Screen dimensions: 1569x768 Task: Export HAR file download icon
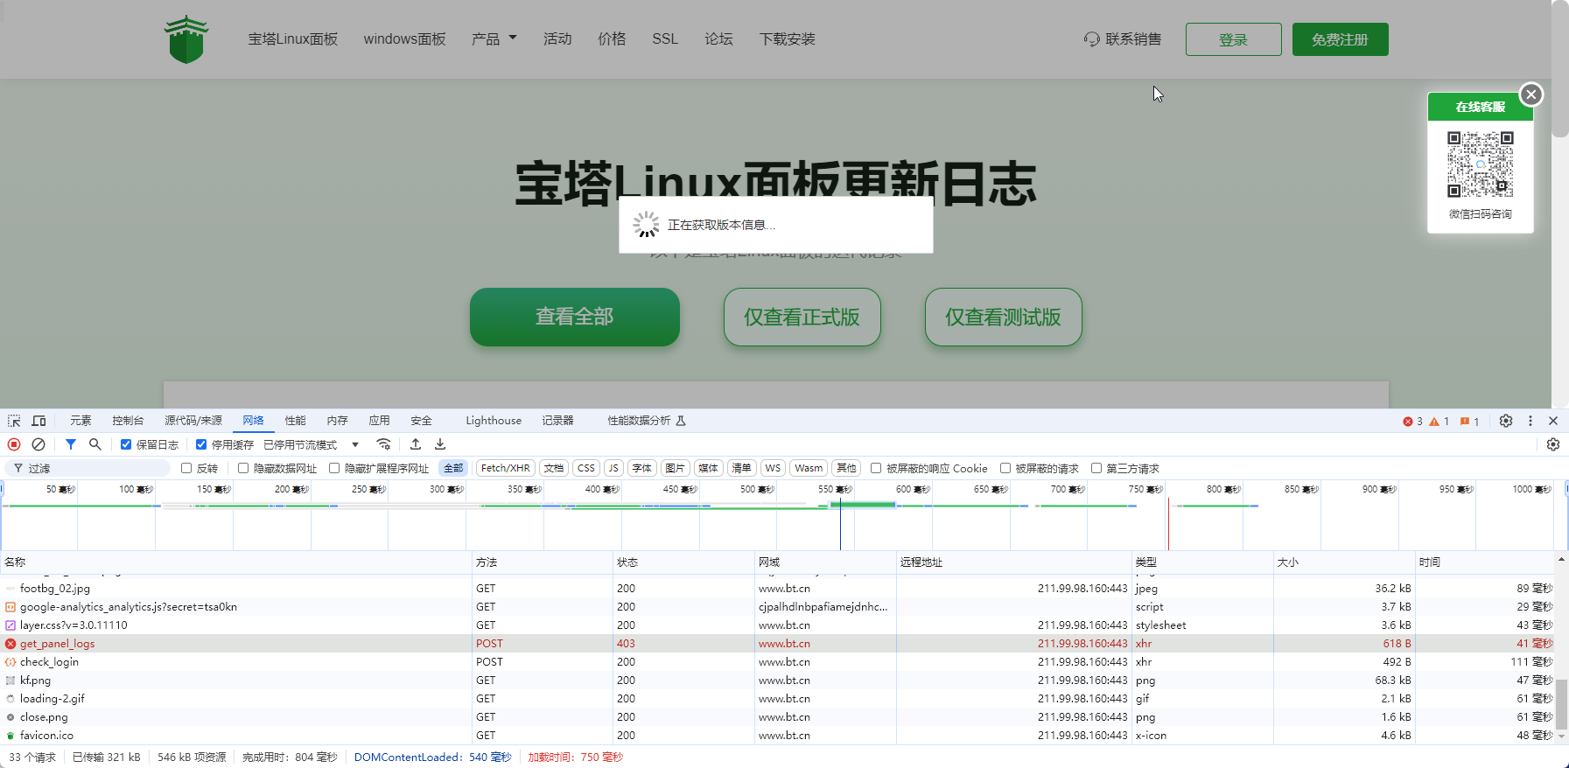tap(440, 444)
